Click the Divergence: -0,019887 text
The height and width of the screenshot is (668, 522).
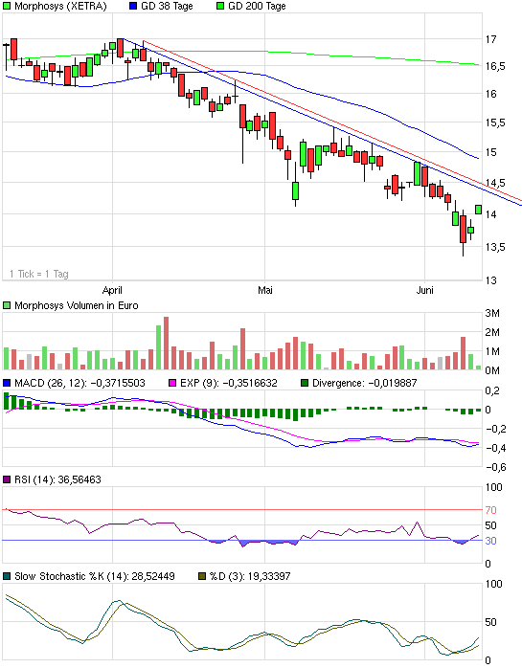coord(365,383)
